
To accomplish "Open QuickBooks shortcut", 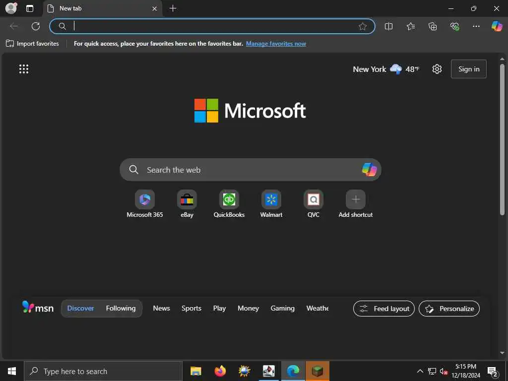I will 229,204.
